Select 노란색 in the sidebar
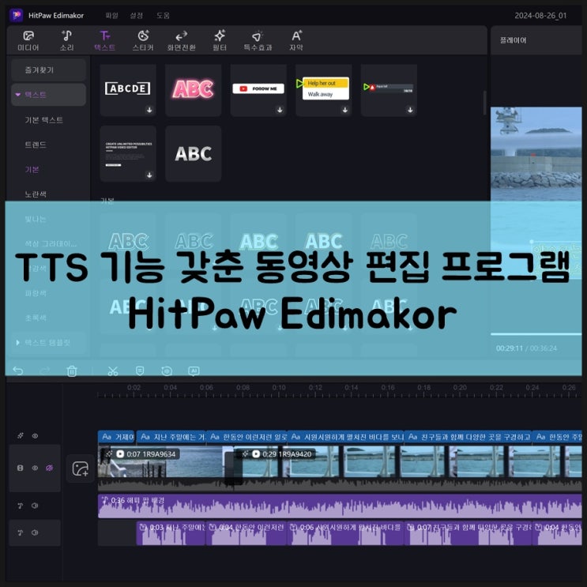The height and width of the screenshot is (587, 587). pos(36,194)
